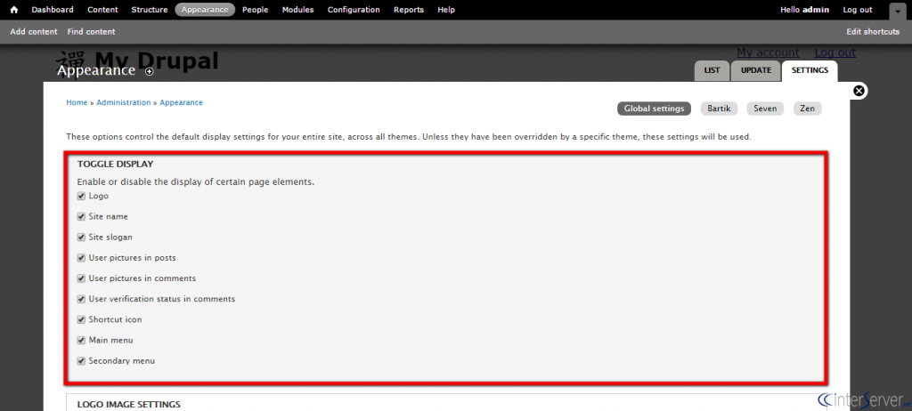Toggle the Secondary menu checkbox
The height and width of the screenshot is (411, 912).
(81, 361)
